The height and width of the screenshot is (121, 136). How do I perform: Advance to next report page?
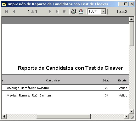point(50,12)
